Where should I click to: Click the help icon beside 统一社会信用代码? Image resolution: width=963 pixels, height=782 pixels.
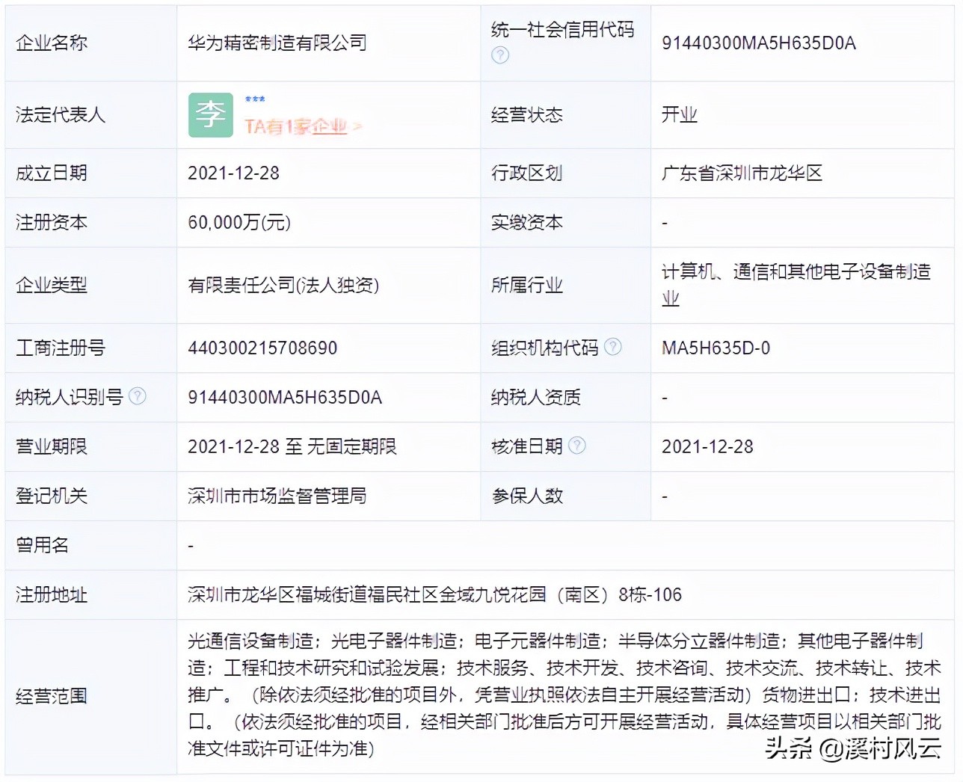point(499,55)
